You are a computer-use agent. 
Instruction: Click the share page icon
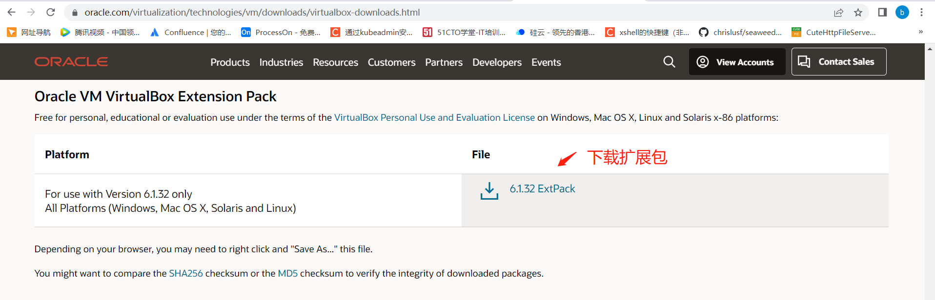[x=838, y=12]
